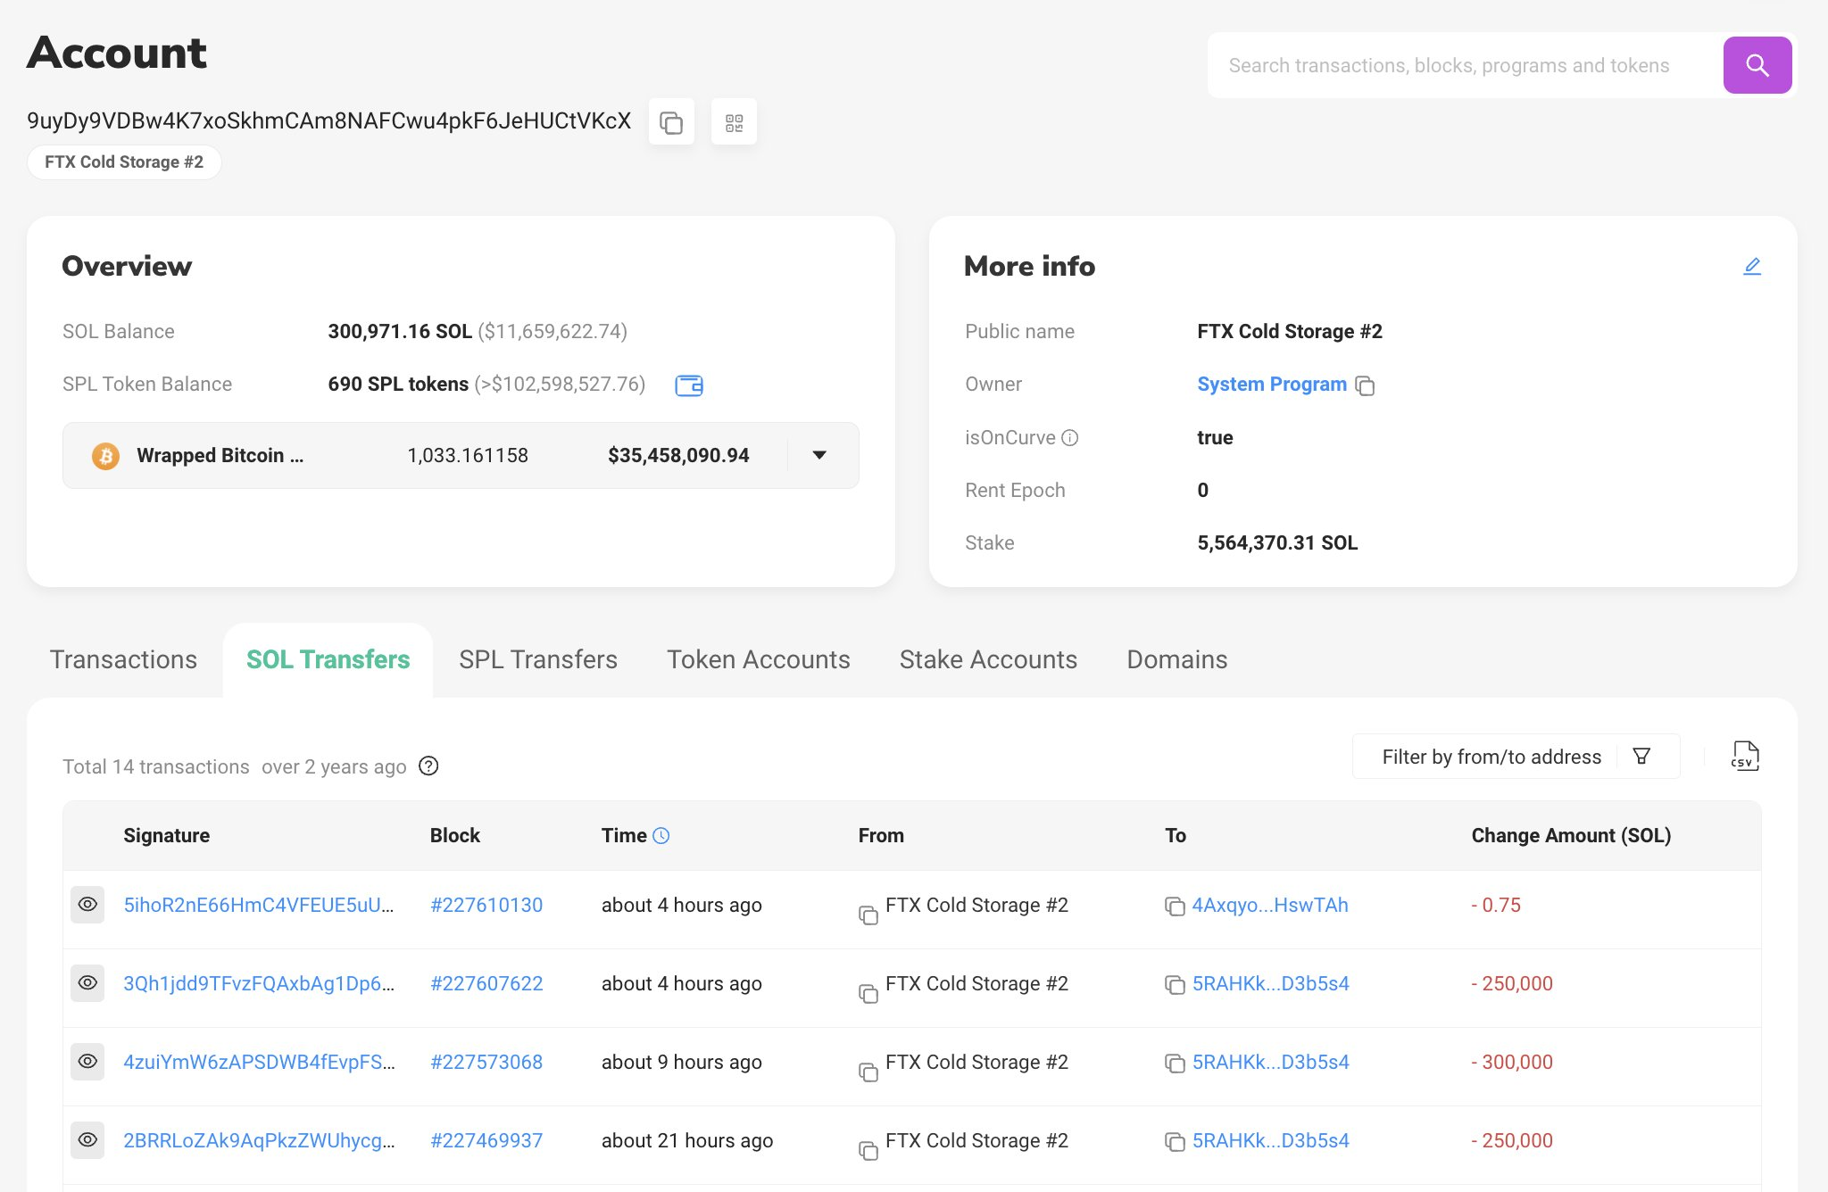Export transfers using the CSV icon
This screenshot has height=1192, width=1828.
coord(1744,757)
